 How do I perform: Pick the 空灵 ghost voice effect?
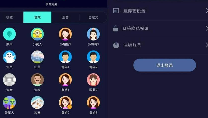coord(9,57)
